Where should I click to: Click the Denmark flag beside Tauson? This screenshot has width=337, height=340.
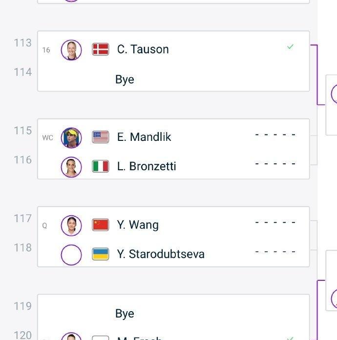(101, 49)
